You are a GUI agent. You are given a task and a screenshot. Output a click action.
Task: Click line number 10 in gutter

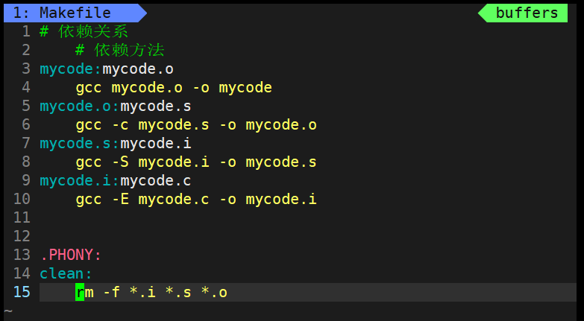(22, 200)
